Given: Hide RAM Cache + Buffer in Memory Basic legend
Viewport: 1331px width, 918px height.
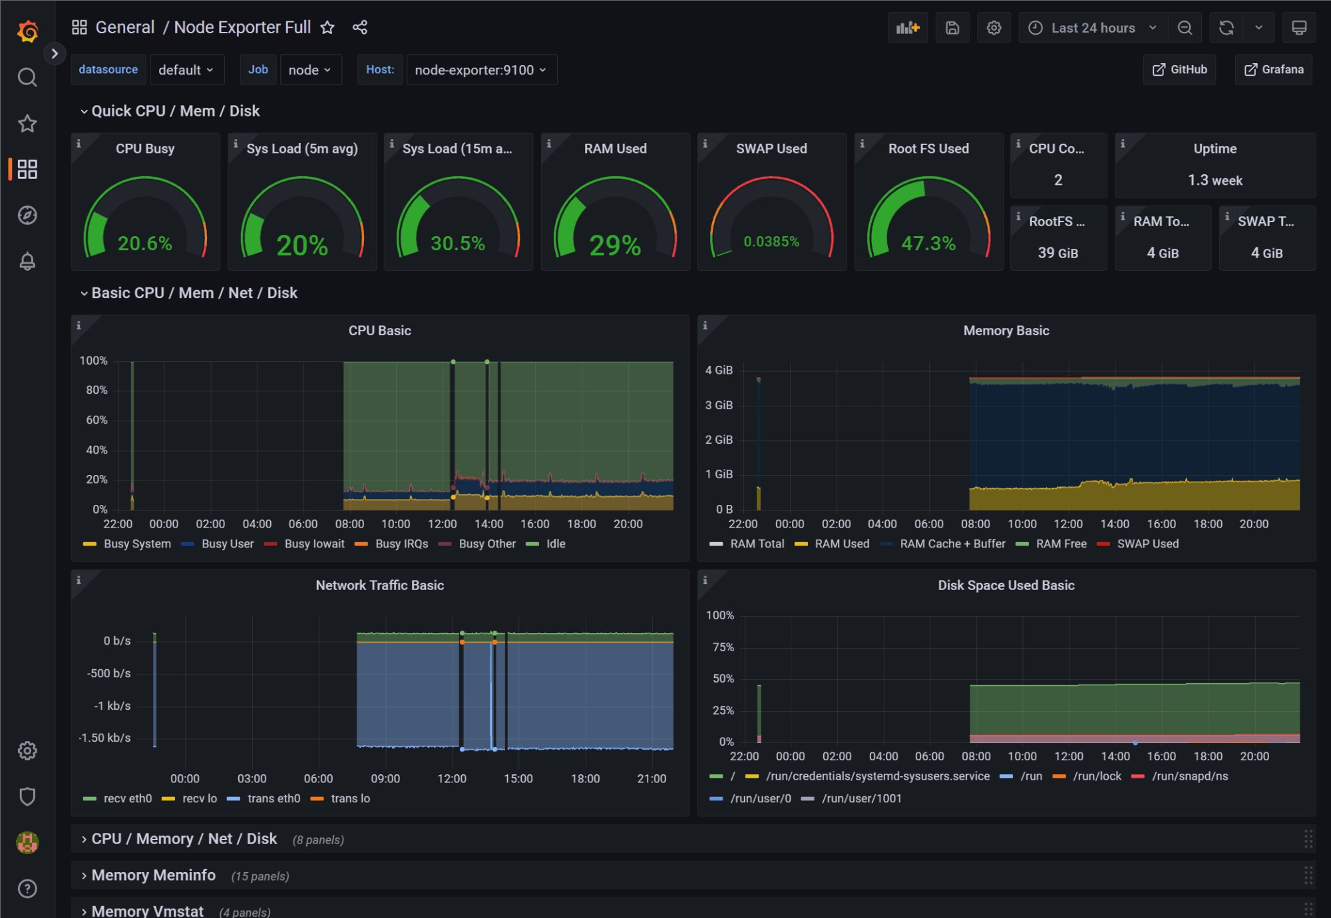Looking at the screenshot, I should pyautogui.click(x=952, y=543).
